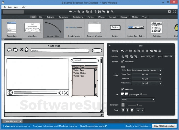Toggle the Header row checkbox
This screenshot has width=179, height=130.
coord(122,89)
